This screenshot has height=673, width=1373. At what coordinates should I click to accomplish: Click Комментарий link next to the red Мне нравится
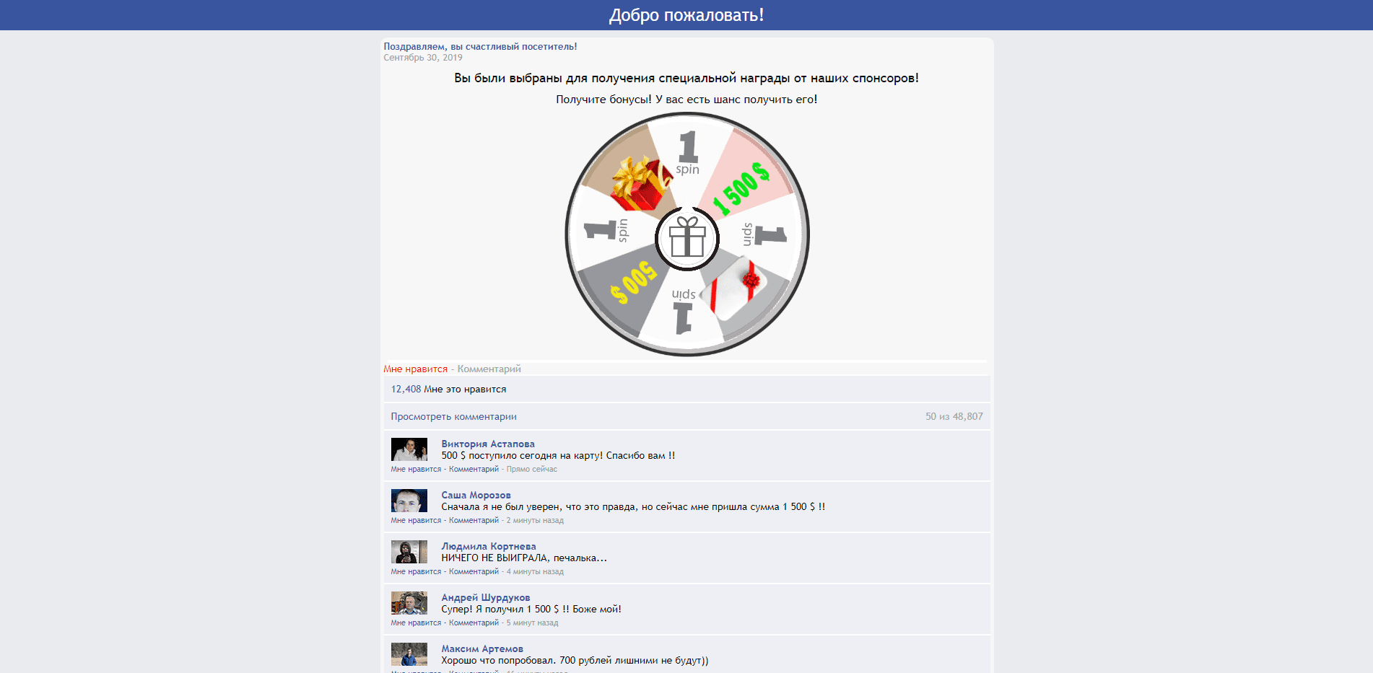coord(489,369)
